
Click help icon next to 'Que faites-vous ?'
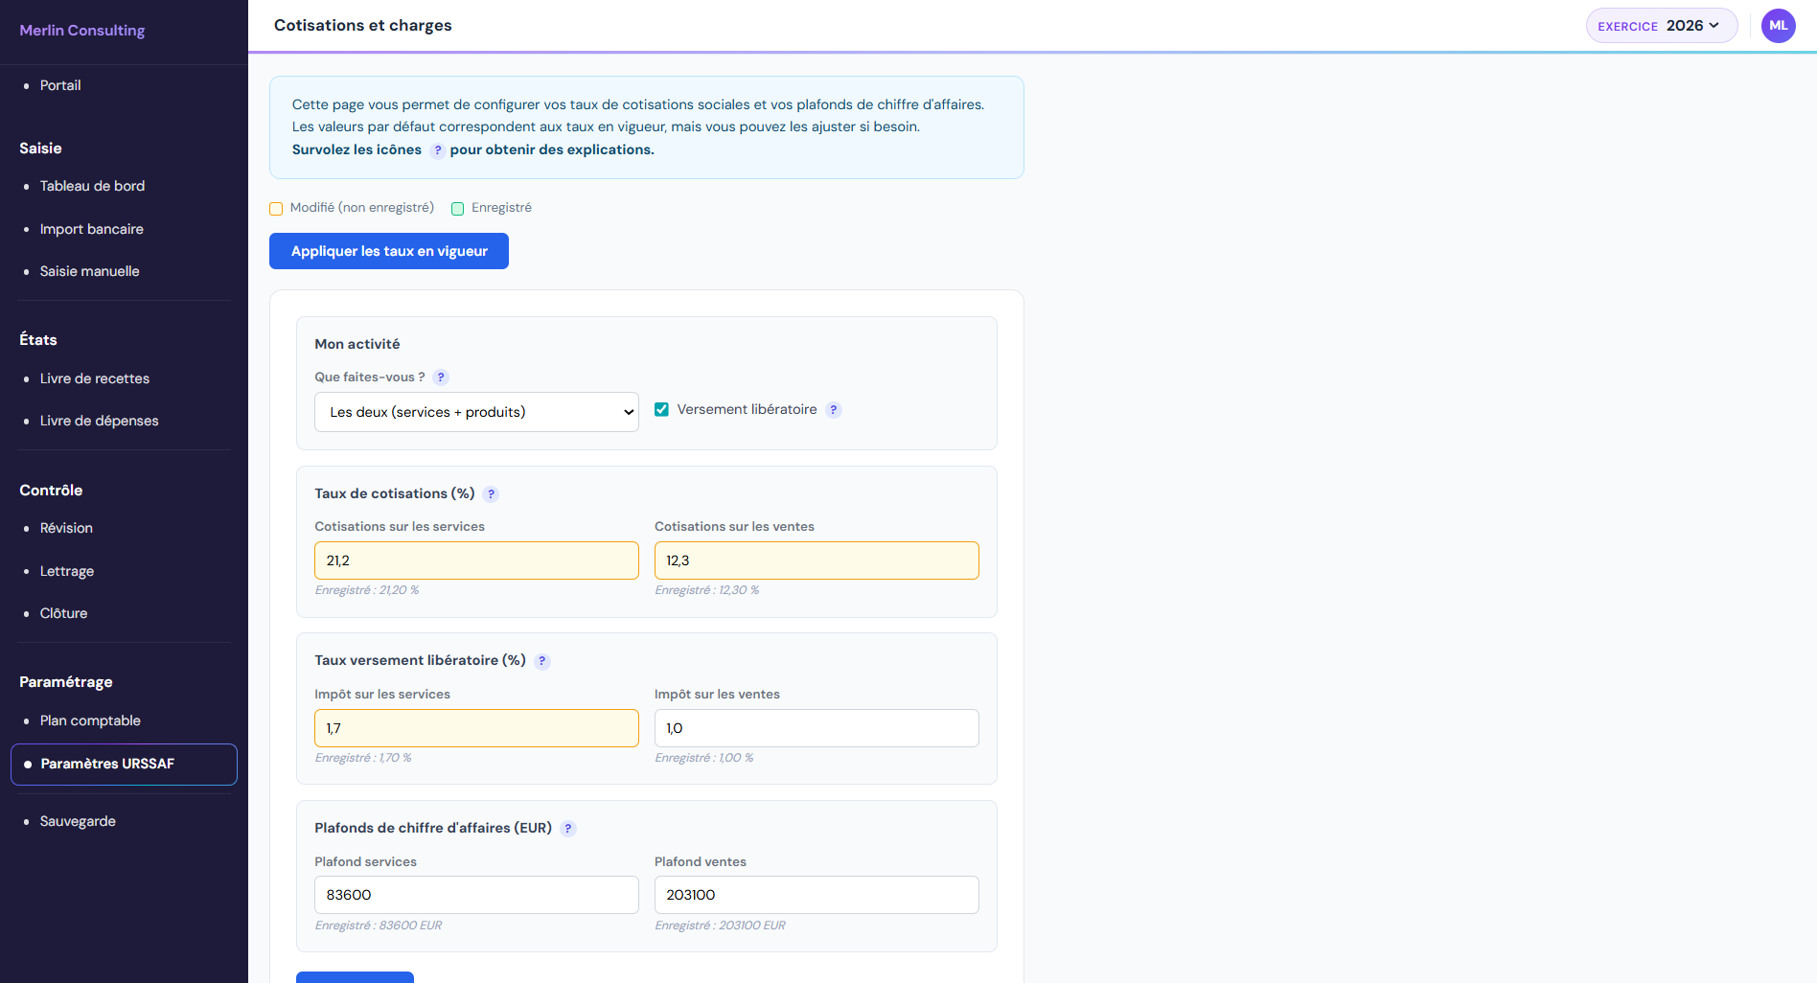pyautogui.click(x=441, y=377)
